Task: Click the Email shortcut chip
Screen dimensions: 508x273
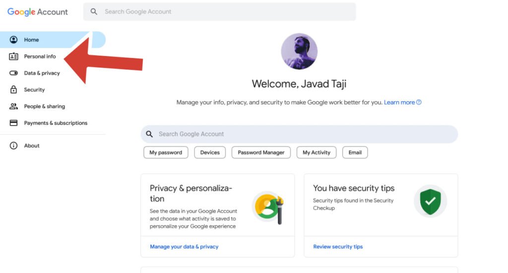Action: tap(355, 152)
